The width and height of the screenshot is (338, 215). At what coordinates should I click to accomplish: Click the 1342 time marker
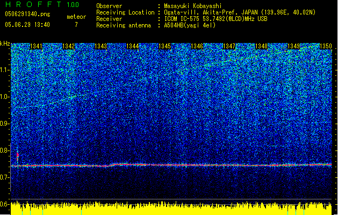point(68,46)
